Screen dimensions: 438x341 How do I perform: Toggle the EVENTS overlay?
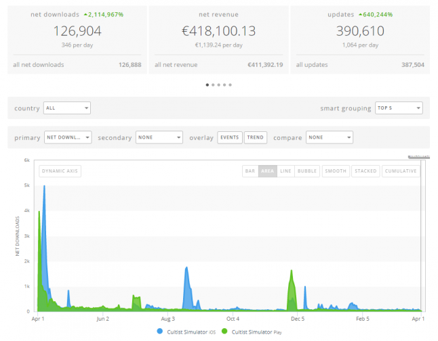tap(230, 137)
